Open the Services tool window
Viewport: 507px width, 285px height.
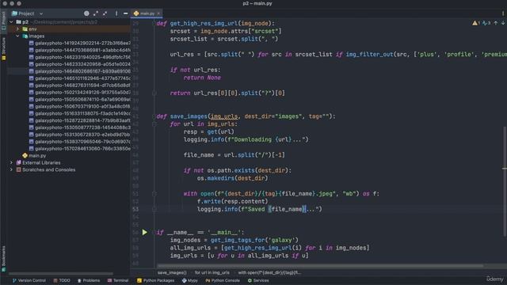258,280
